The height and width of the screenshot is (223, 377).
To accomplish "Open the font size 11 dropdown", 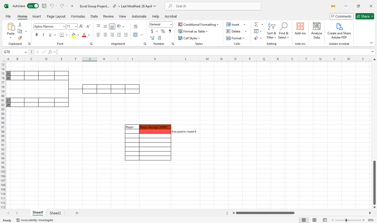I will point(76,26).
